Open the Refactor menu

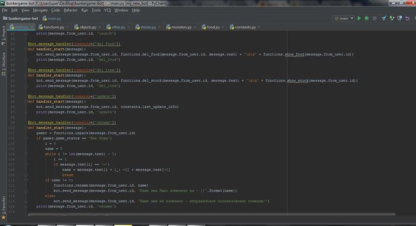click(x=71, y=10)
